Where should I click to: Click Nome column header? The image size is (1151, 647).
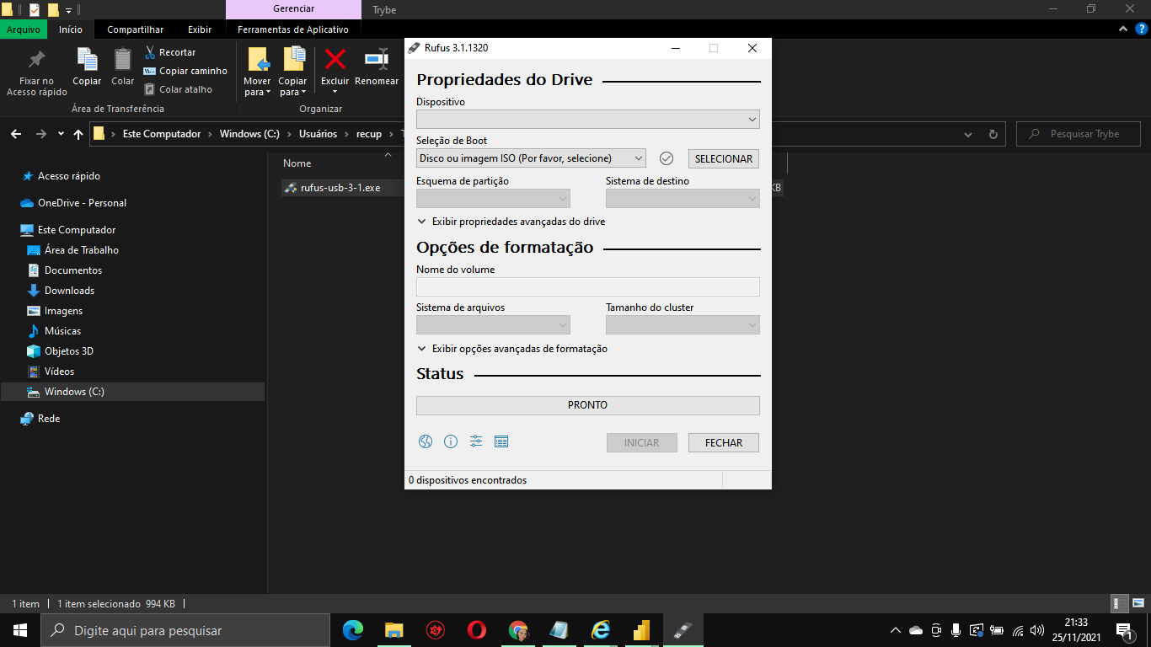(297, 163)
